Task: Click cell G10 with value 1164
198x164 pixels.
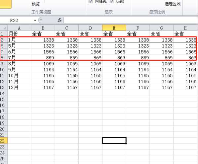Action: coord(162,70)
